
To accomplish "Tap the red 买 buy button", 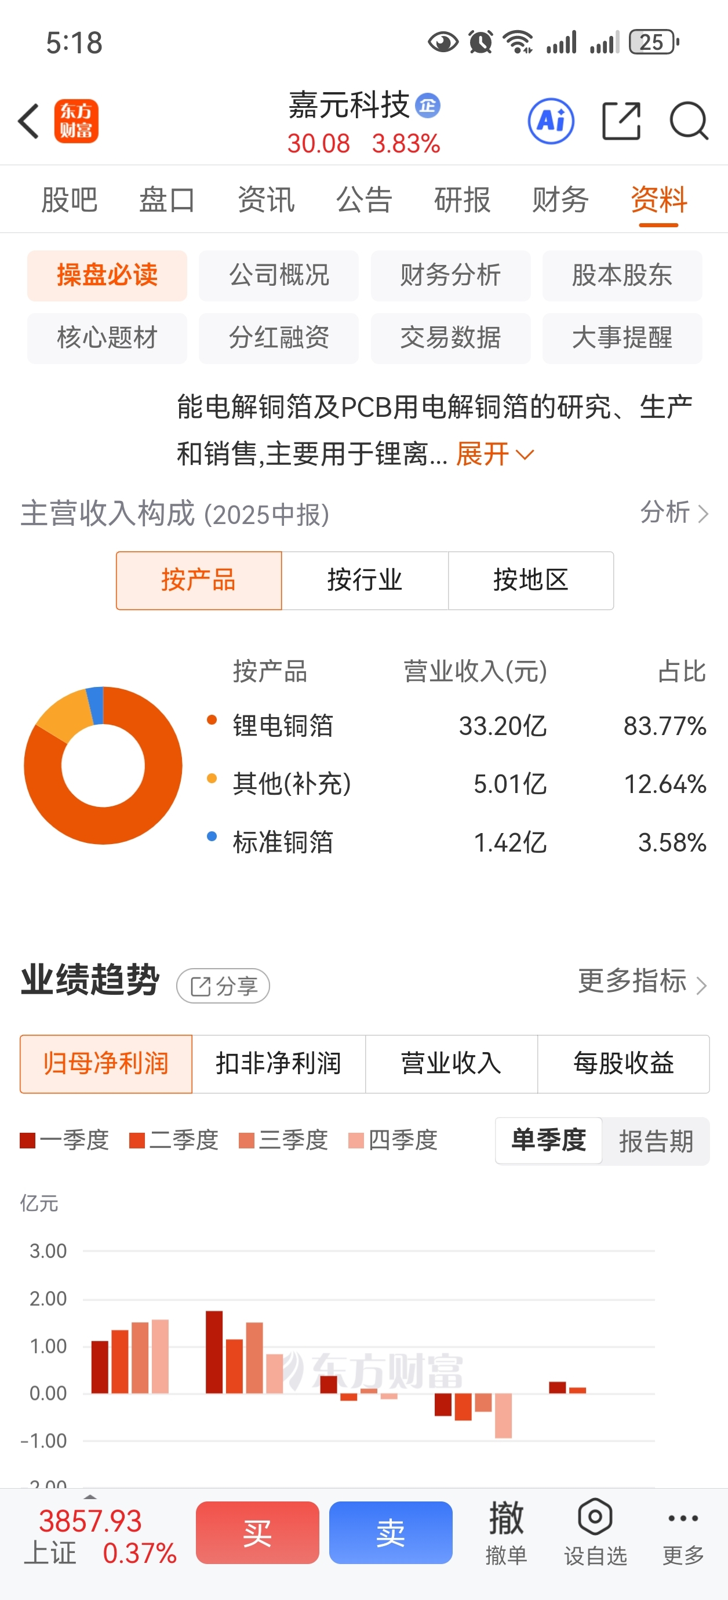I will [x=257, y=1532].
